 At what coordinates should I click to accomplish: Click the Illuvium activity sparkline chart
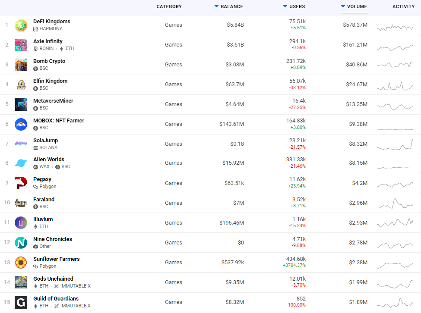coord(395,223)
